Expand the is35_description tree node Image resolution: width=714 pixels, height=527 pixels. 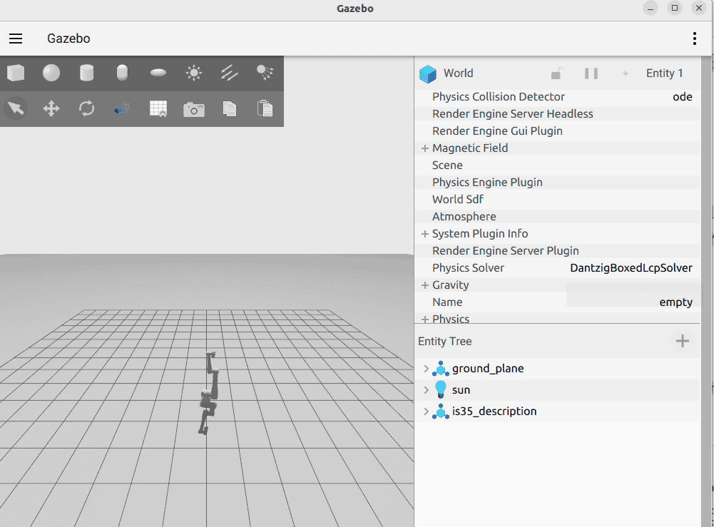point(427,411)
